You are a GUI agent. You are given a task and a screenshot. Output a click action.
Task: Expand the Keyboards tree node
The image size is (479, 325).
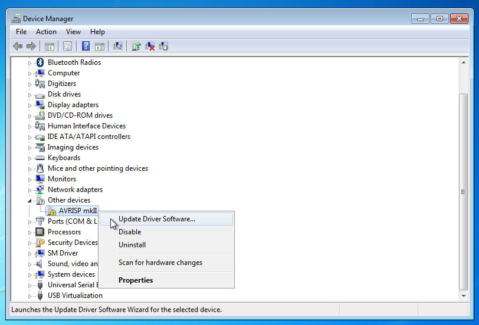30,158
